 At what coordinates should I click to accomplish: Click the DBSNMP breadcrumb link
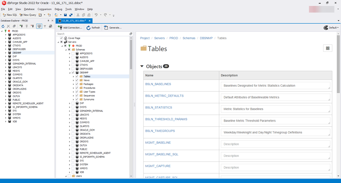click(206, 38)
